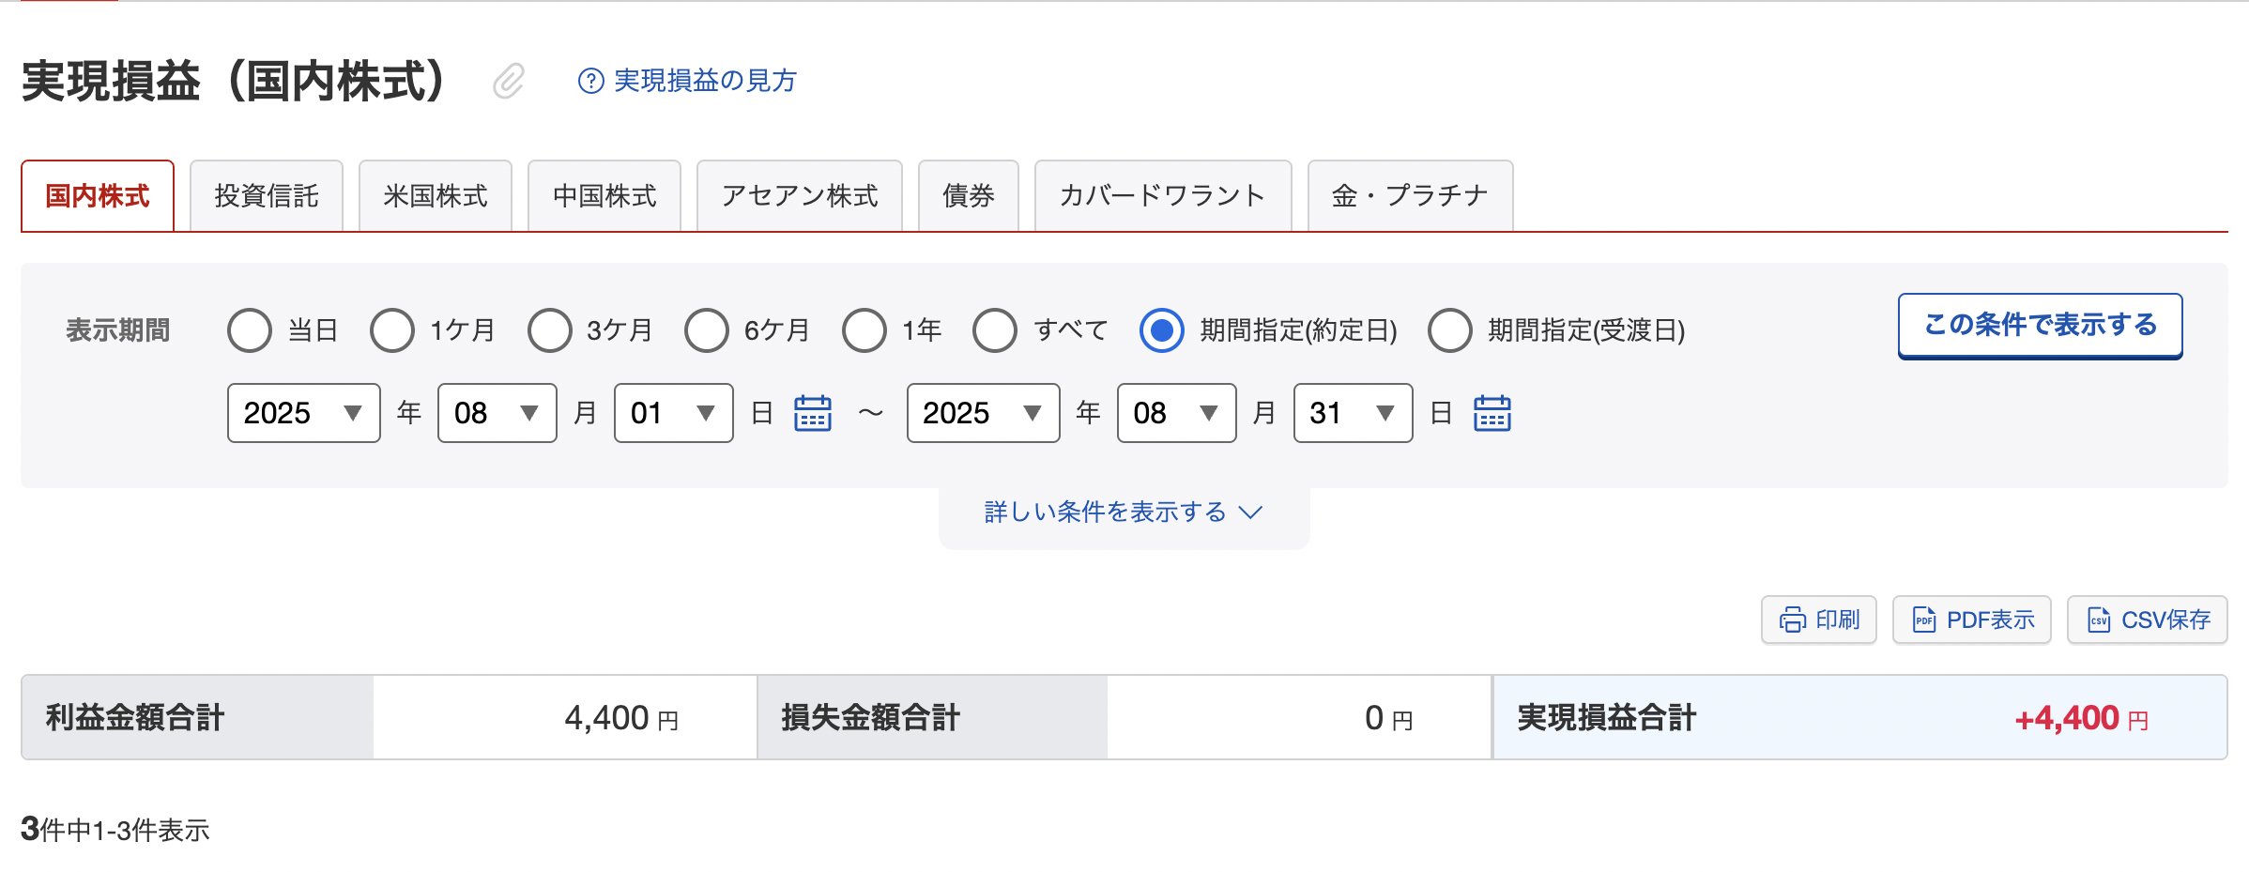Image resolution: width=2249 pixels, height=872 pixels.
Task: Select the すべて radio button
Action: 995,330
